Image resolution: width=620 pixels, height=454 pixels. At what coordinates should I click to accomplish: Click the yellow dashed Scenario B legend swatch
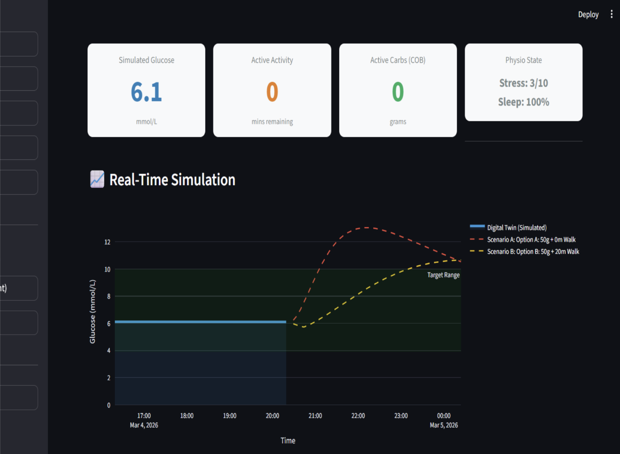tap(477, 251)
